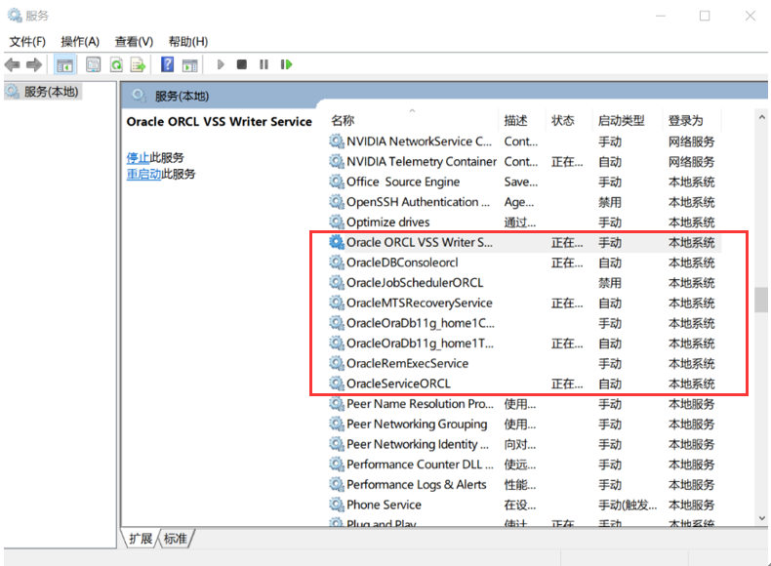The height and width of the screenshot is (566, 771).
Task: Toggle the show/hide console tree icon
Action: (x=65, y=64)
